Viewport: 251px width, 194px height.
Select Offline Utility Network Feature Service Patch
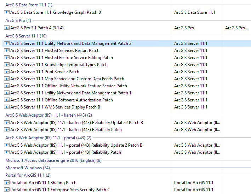point(69,86)
